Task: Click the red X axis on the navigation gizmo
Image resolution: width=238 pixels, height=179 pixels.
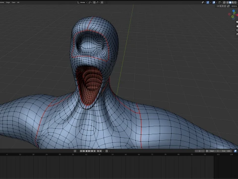Action: point(238,15)
